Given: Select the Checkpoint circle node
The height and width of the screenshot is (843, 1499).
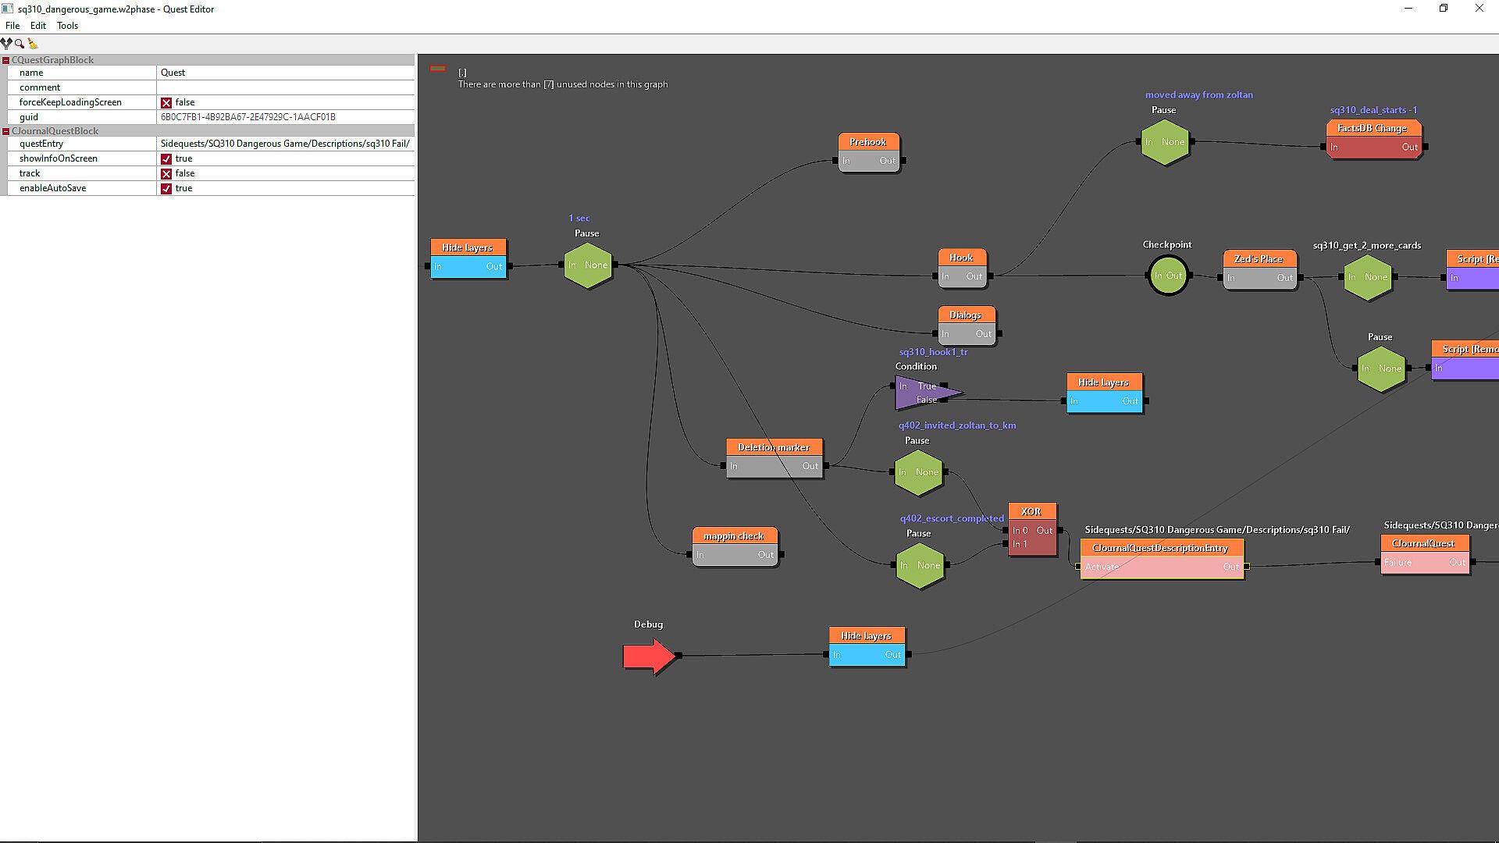Looking at the screenshot, I should coord(1168,276).
